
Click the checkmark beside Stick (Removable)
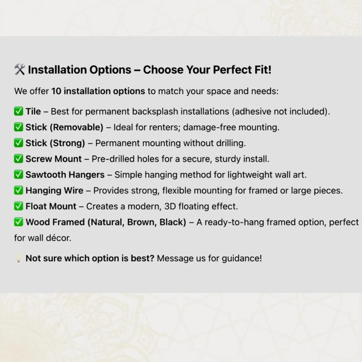(19, 127)
